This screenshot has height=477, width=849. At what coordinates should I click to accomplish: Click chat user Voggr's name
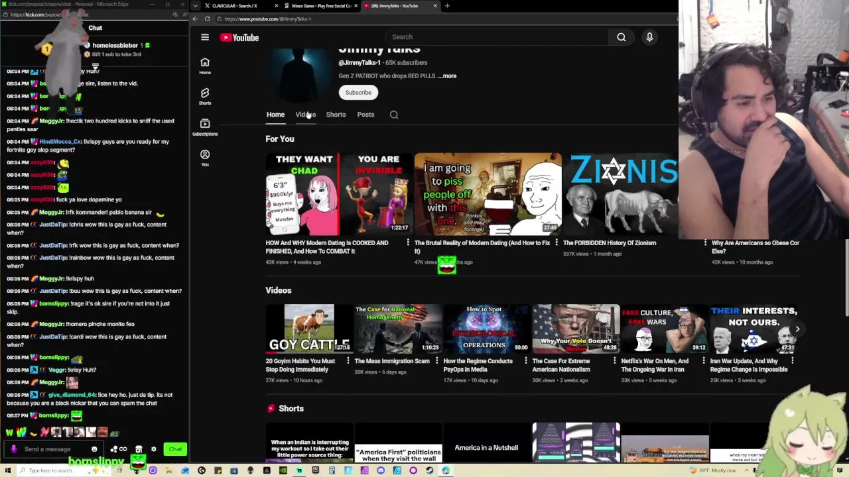56,370
